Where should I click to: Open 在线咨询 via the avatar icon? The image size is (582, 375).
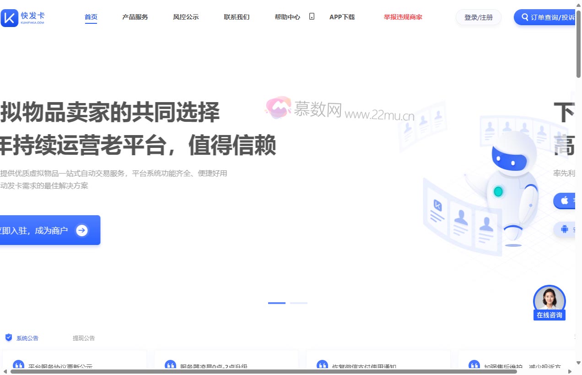tap(549, 299)
